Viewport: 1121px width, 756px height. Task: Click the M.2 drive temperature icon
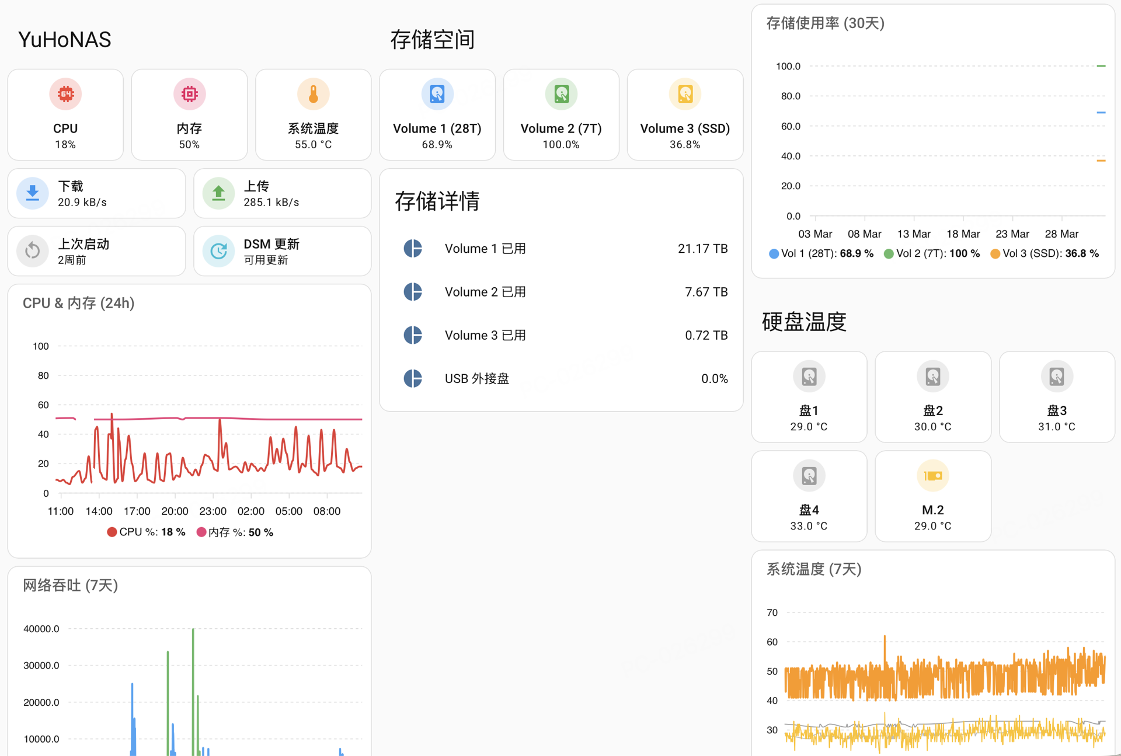[932, 476]
